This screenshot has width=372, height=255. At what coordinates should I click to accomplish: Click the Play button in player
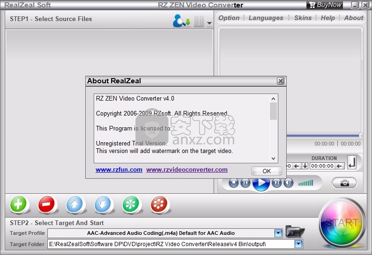coord(261,183)
